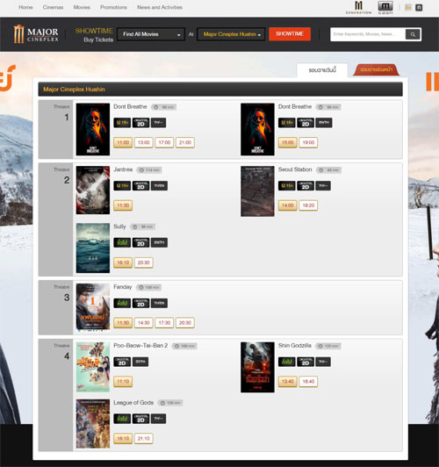Open the Movies menu item
The height and width of the screenshot is (467, 439).
point(82,7)
